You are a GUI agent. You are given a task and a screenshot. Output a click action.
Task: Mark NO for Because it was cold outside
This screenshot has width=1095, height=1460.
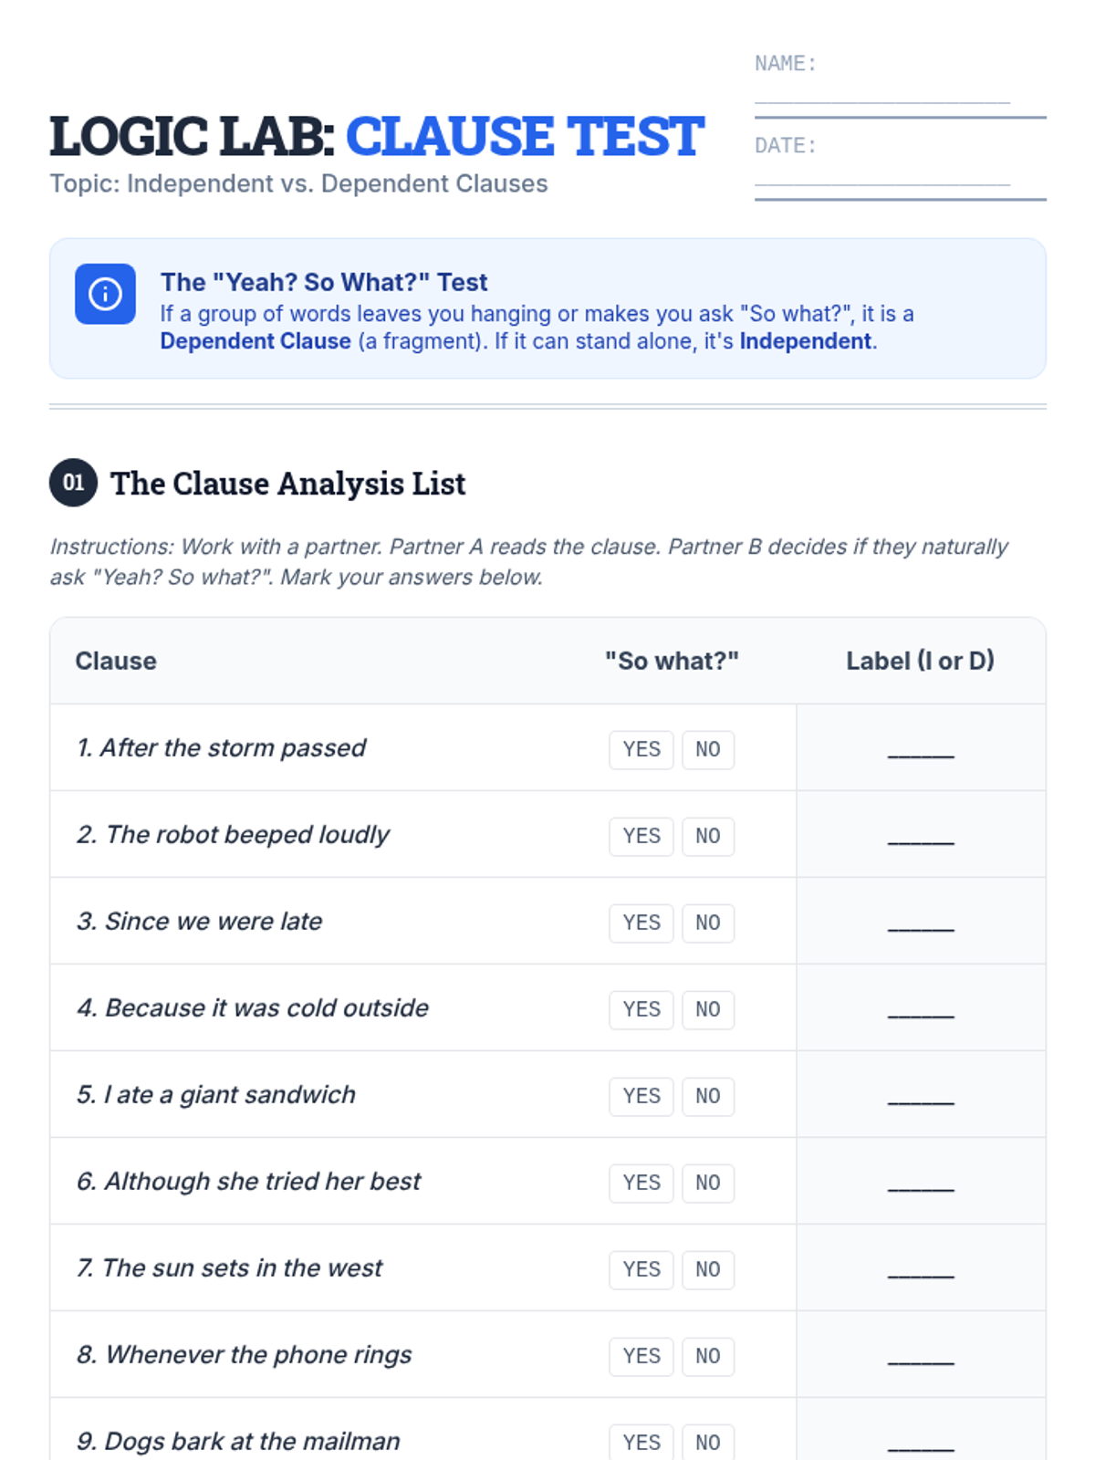pyautogui.click(x=707, y=1010)
